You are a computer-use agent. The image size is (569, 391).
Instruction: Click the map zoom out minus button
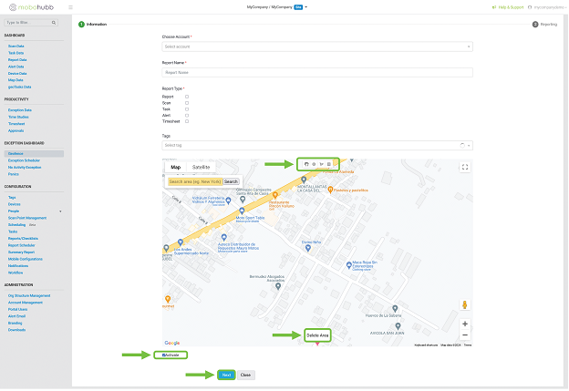coord(465,334)
